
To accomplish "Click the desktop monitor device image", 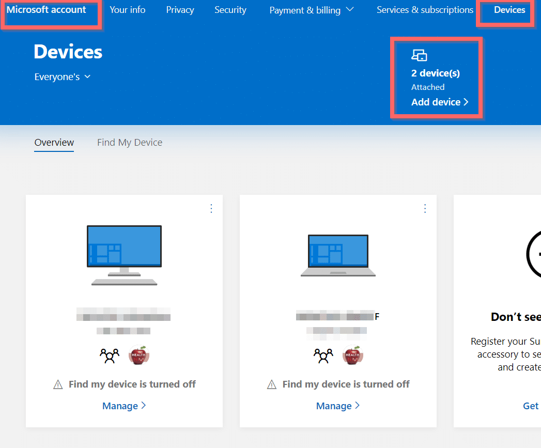I will click(x=124, y=255).
